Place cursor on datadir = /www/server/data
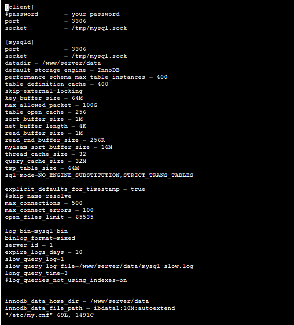Screen dimensions: 294x325 pos(53,63)
